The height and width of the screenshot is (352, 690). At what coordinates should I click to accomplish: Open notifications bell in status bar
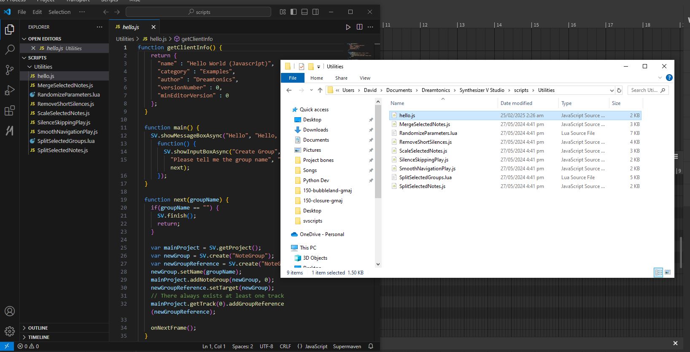pyautogui.click(x=371, y=347)
